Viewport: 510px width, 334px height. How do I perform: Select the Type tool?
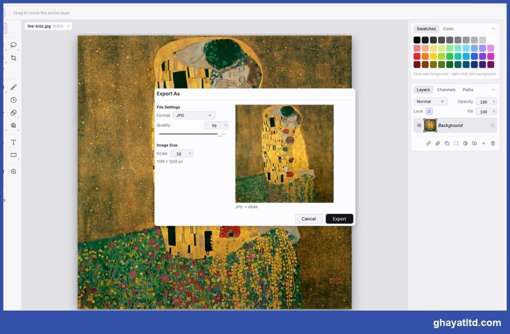[13, 142]
